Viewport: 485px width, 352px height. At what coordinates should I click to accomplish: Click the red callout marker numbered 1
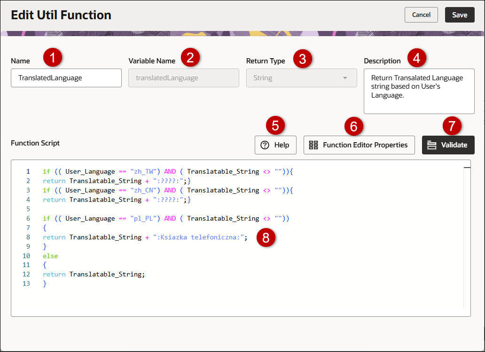click(52, 58)
